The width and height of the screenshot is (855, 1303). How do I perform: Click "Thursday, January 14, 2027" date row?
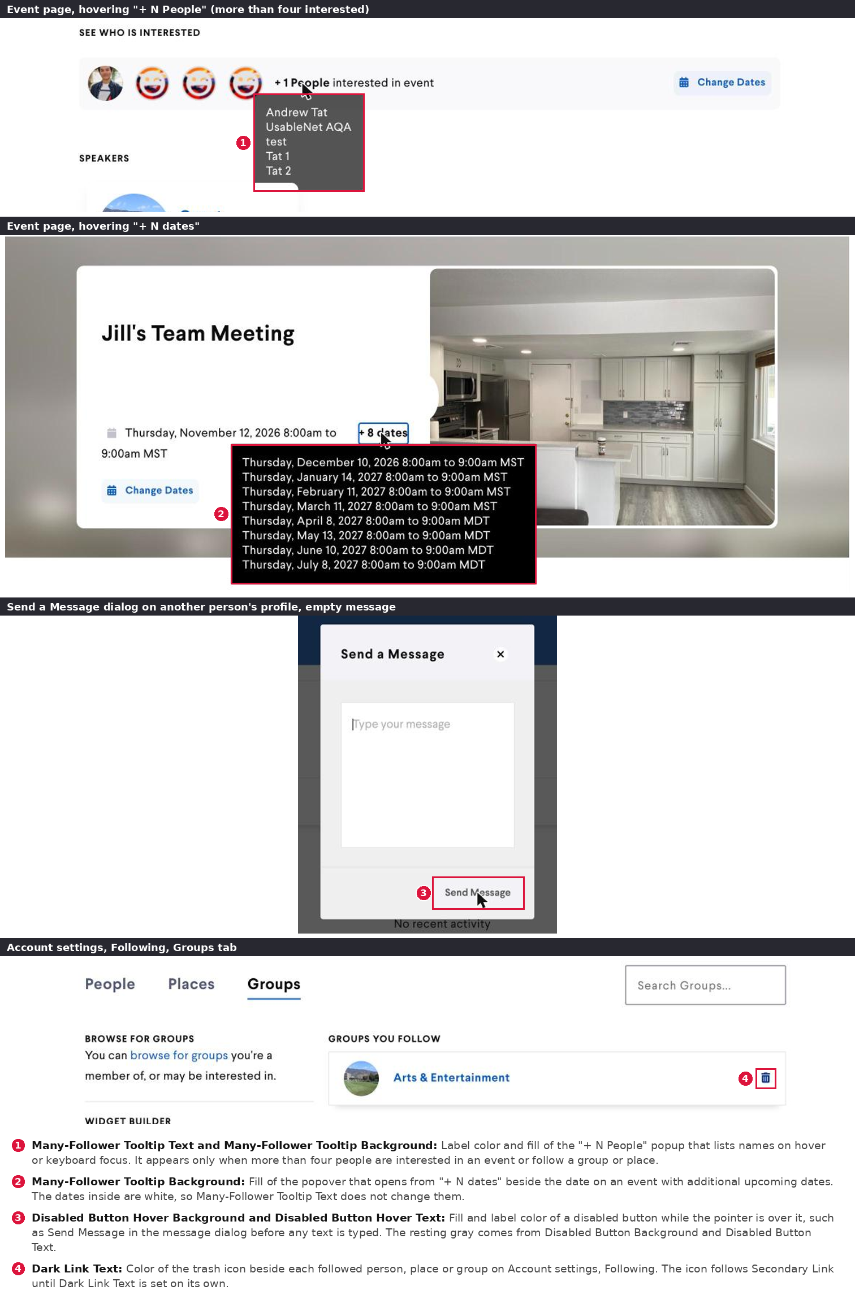[374, 477]
